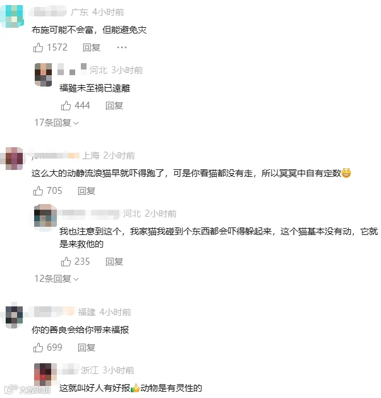Like the reply with 235 likes
Image resolution: width=381 pixels, height=398 pixels.
point(66,262)
